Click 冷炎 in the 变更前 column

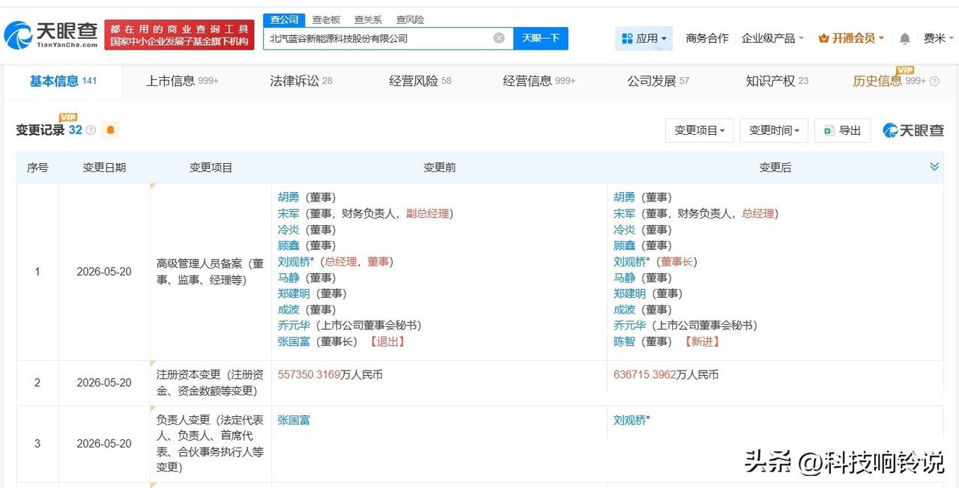(x=288, y=230)
